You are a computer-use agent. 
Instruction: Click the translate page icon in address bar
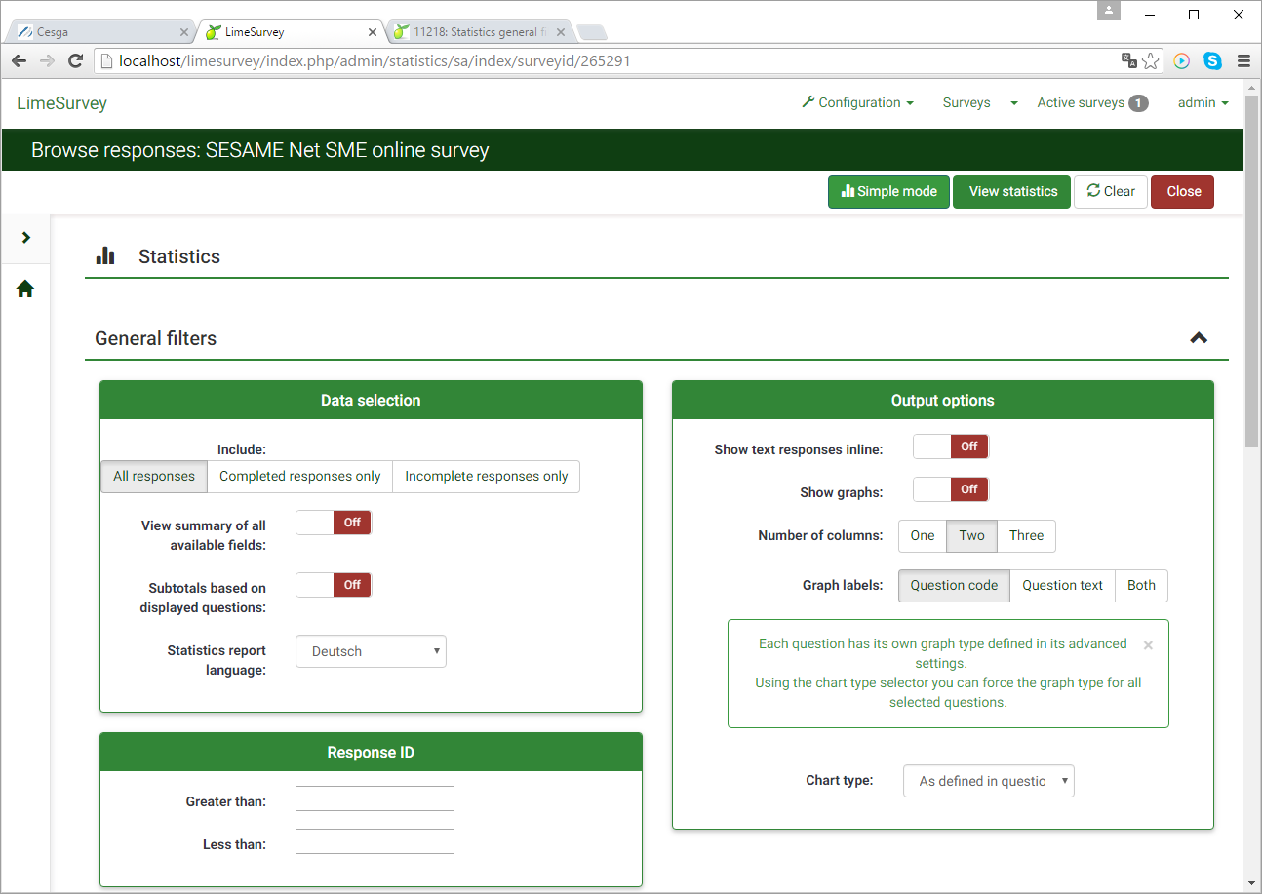pos(1129,61)
